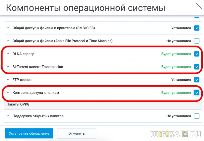
Task: Expand Поддержка открытых пакетов details
Action: [x=8, y=116]
